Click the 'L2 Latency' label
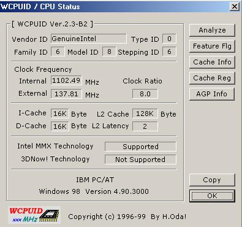Image resolution: width=242 pixels, height=227 pixels. point(110,126)
